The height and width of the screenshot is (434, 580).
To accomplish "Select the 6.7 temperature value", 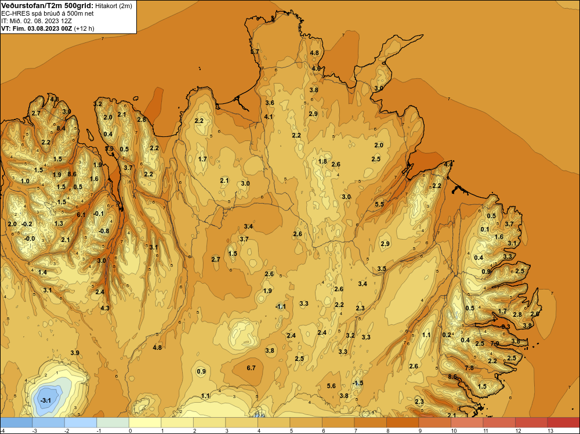I will [251, 368].
